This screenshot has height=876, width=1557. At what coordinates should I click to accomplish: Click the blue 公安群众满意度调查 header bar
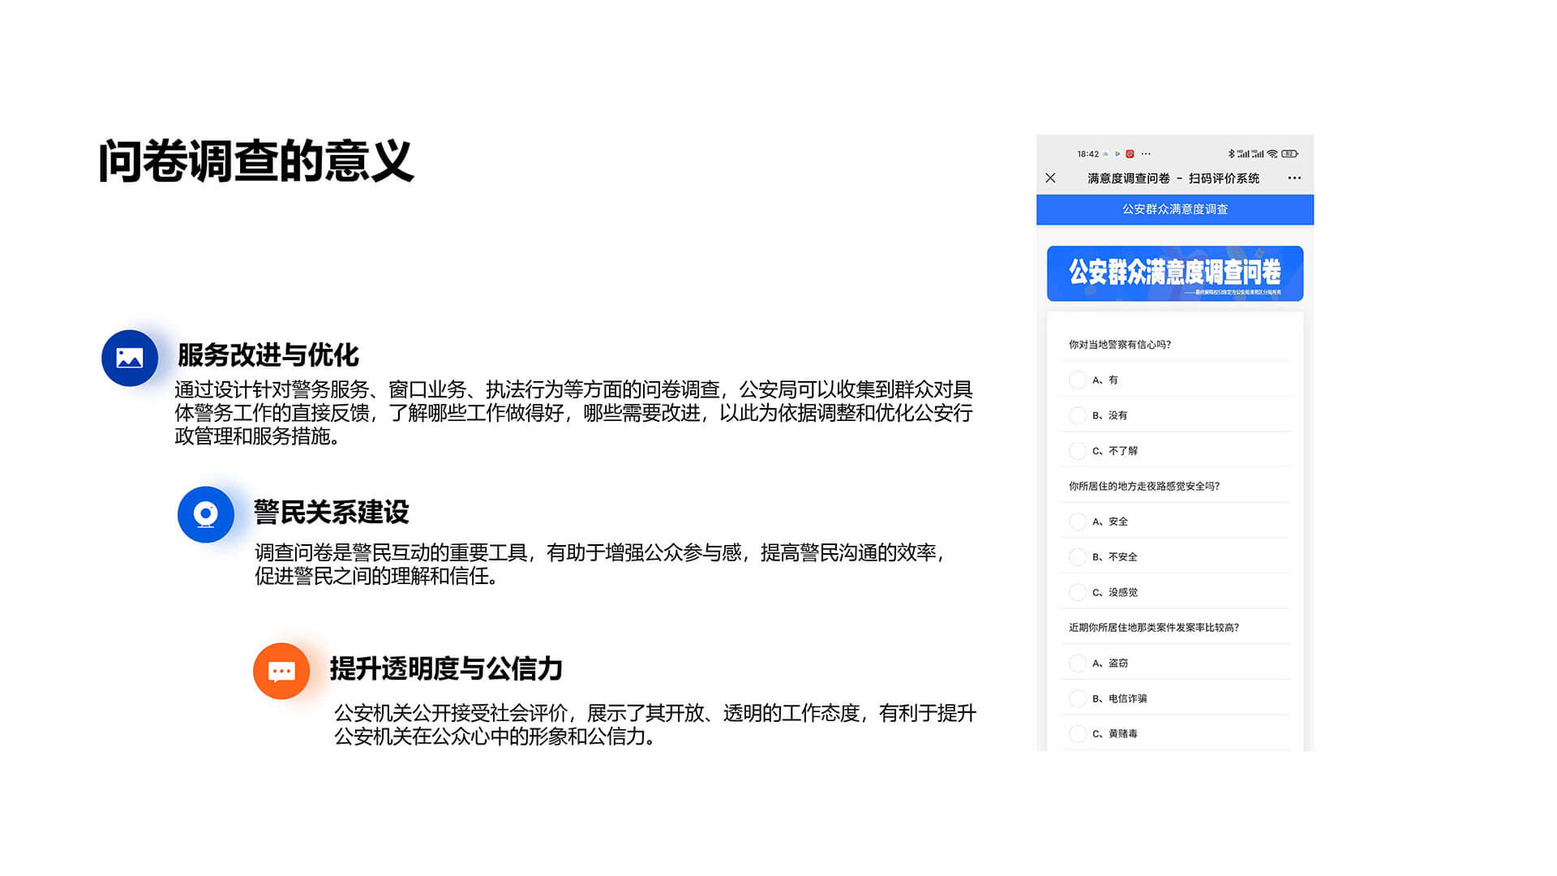point(1174,209)
